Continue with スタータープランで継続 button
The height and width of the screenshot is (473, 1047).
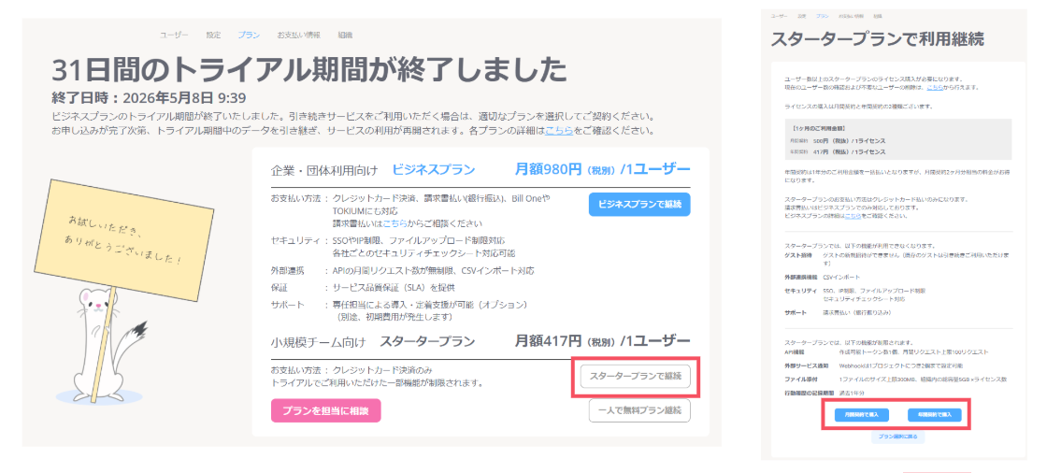pyautogui.click(x=635, y=376)
